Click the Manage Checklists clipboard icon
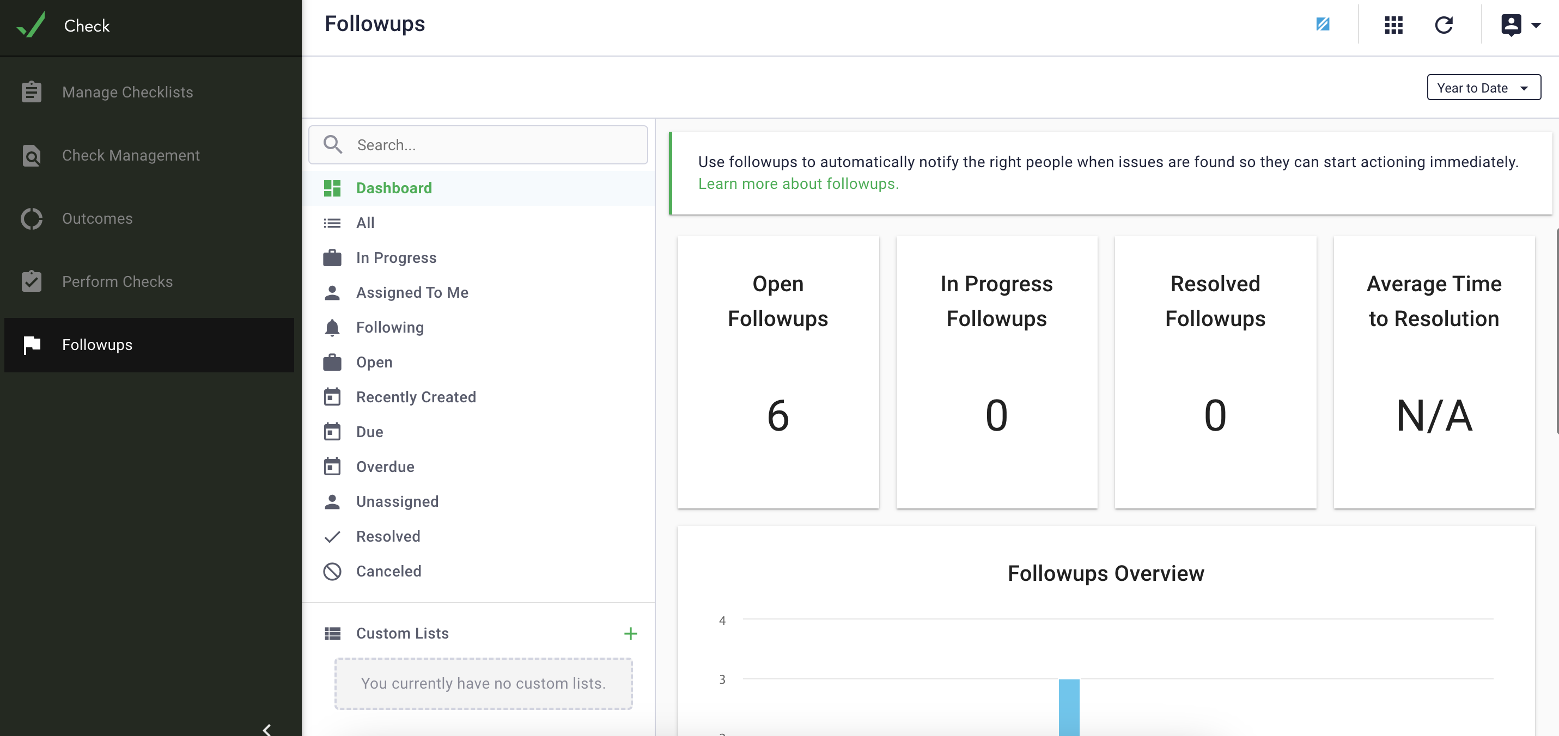Viewport: 1559px width, 736px height. [x=32, y=92]
